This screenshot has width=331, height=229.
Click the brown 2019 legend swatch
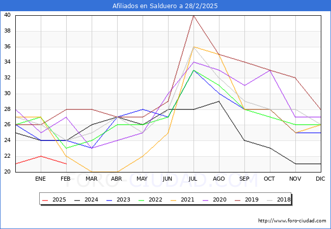pos(237,200)
